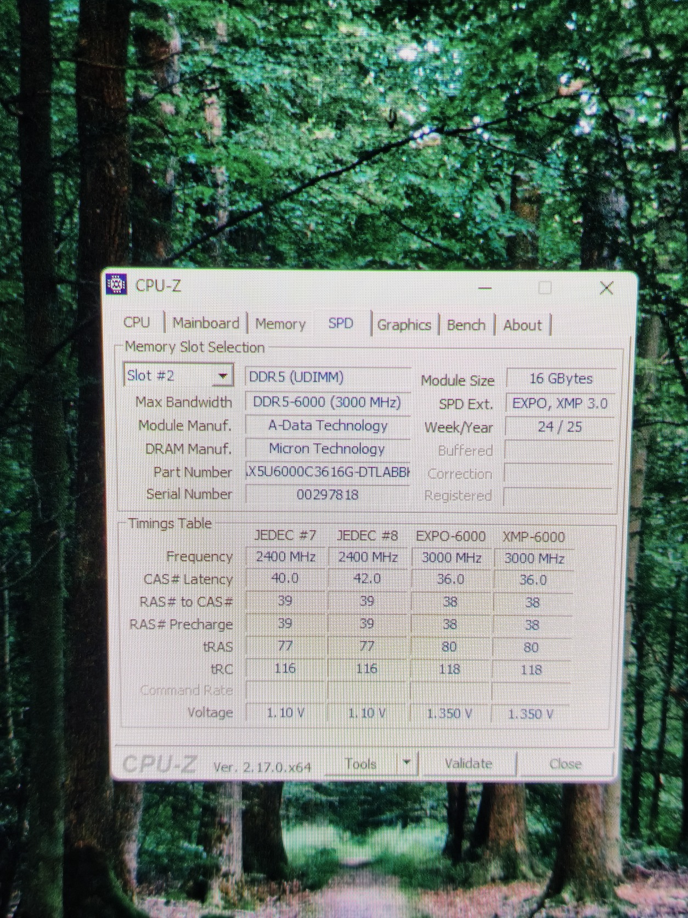Click the DDR5 (UDIMM) memory type field

pyautogui.click(x=328, y=377)
